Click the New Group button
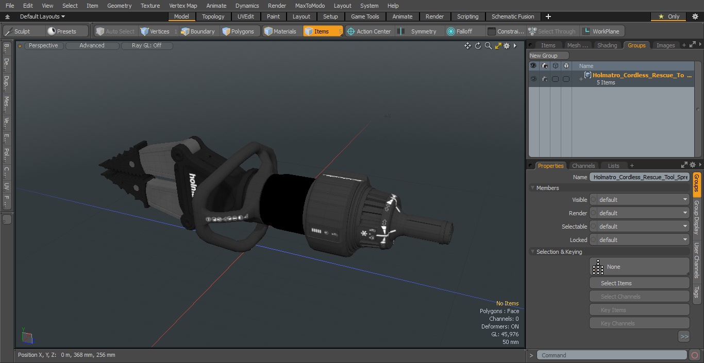704x363 pixels. tap(548, 56)
